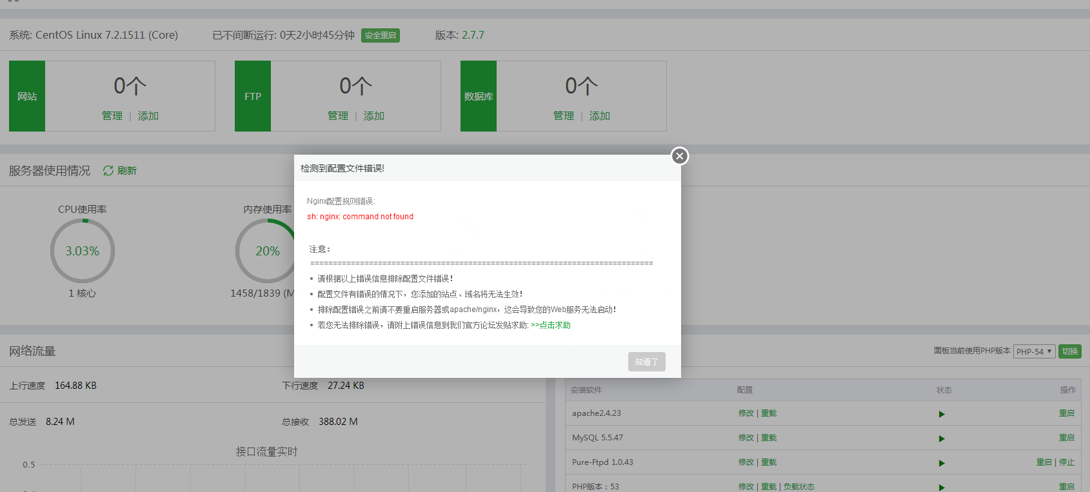Screen dimensions: 1090x492
Task: Click 重载 in the Pure-Ftpd 1.0.43 row
Action: pyautogui.click(x=769, y=462)
